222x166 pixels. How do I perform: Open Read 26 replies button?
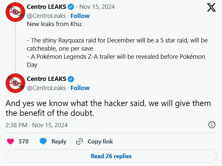[111, 156]
